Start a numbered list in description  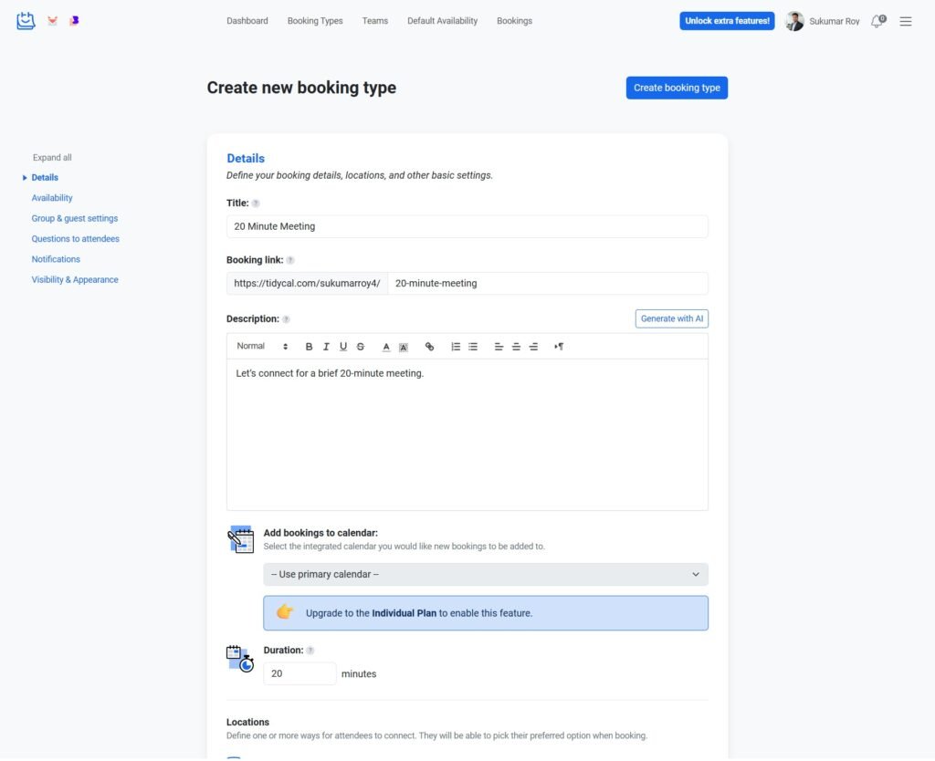tap(456, 347)
